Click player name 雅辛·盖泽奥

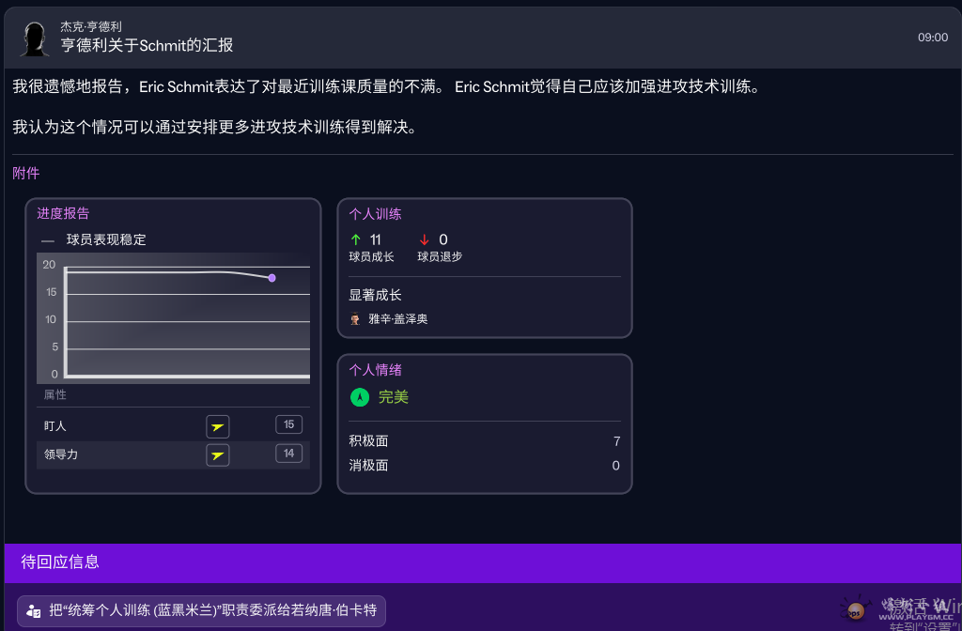pyautogui.click(x=397, y=318)
